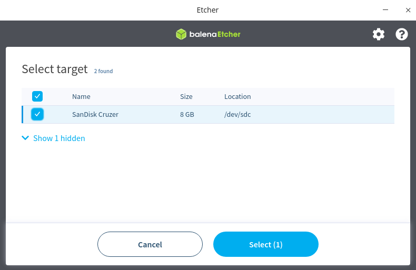
Task: Click the Location column header
Action: coord(237,96)
